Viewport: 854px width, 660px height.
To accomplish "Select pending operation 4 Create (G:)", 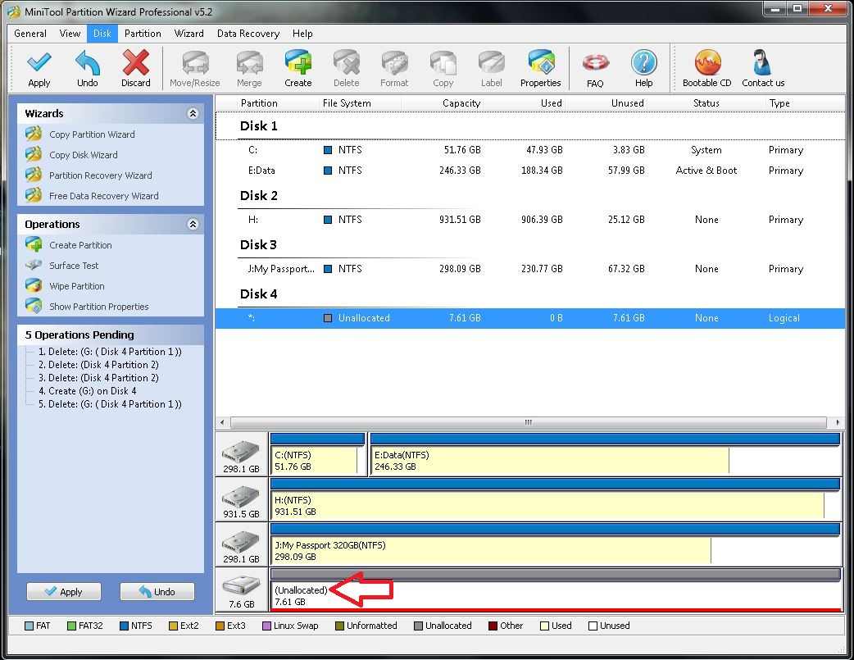I will 87,391.
